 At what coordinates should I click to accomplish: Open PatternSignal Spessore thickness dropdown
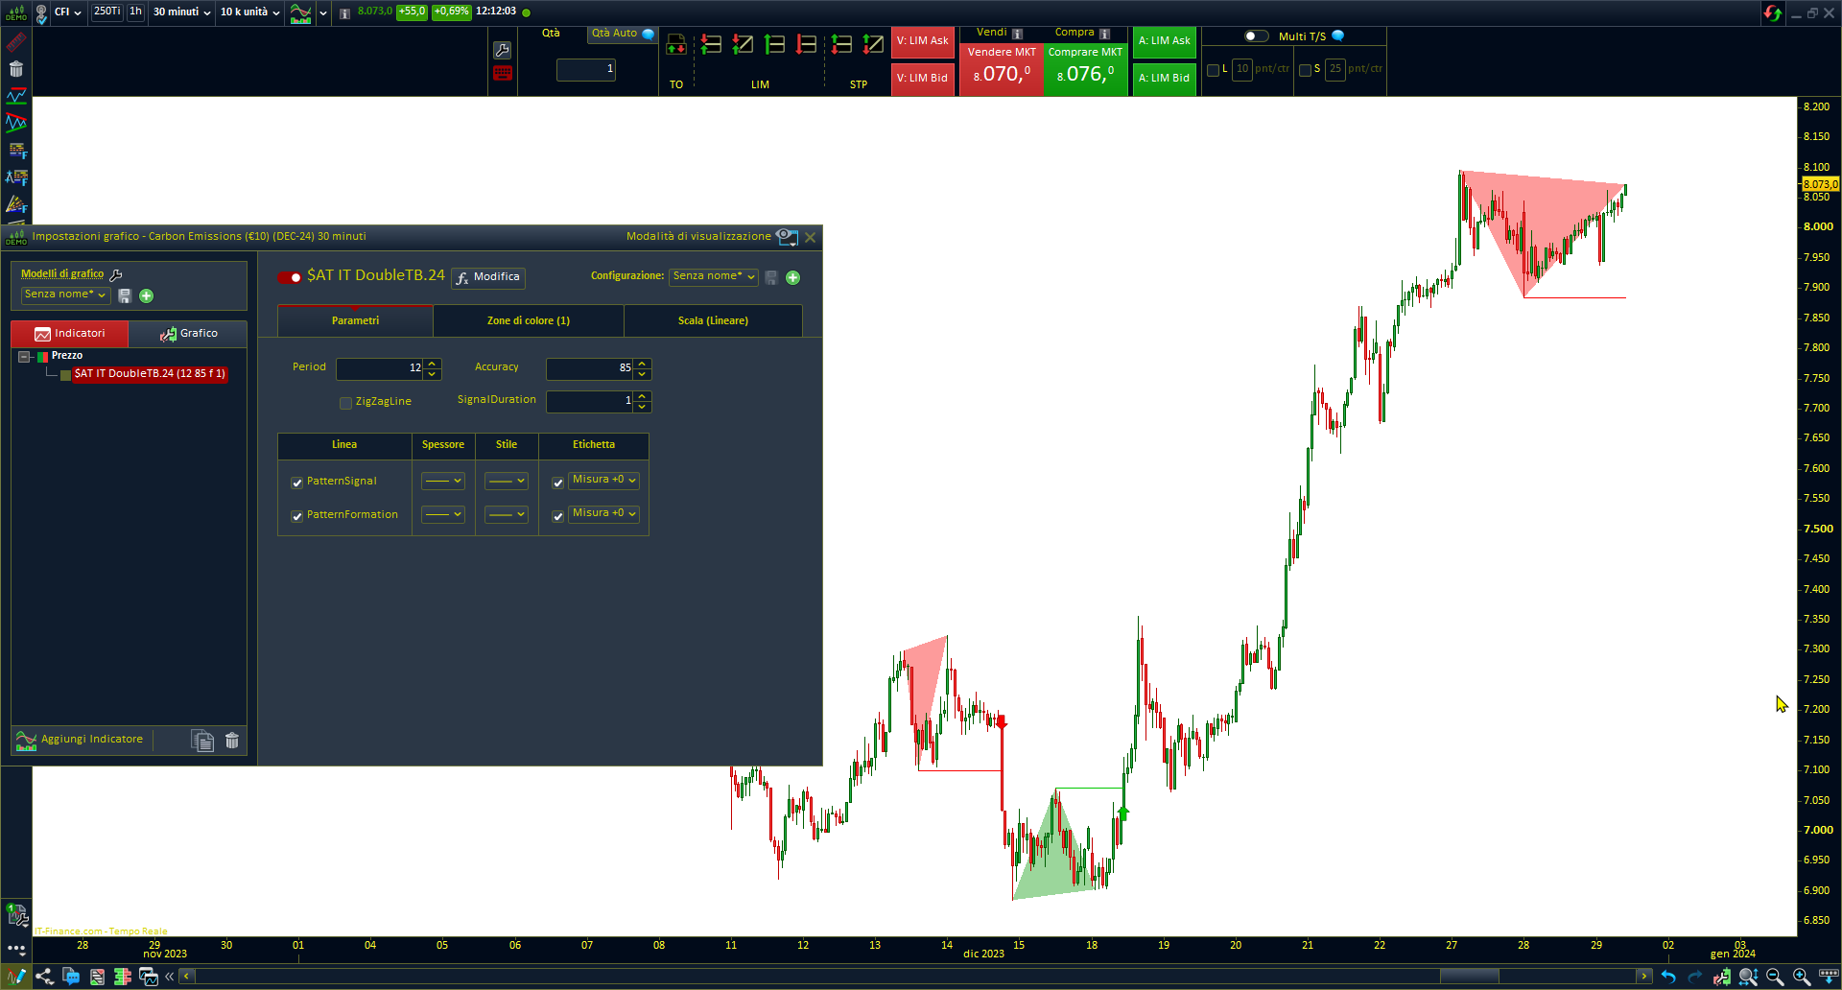point(443,481)
